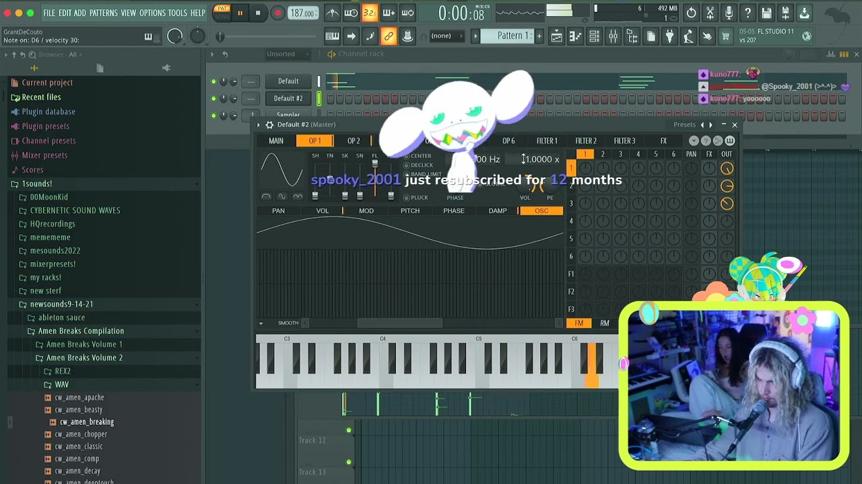
Task: Go to next preset arrow
Action: (x=710, y=125)
